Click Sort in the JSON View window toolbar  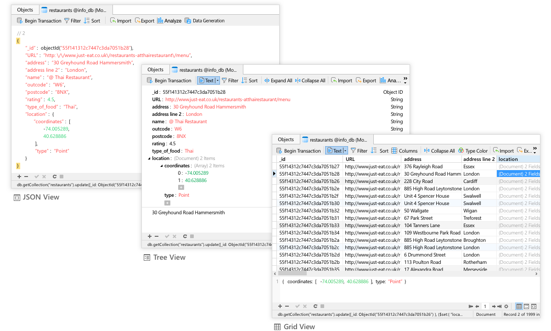tap(92, 21)
